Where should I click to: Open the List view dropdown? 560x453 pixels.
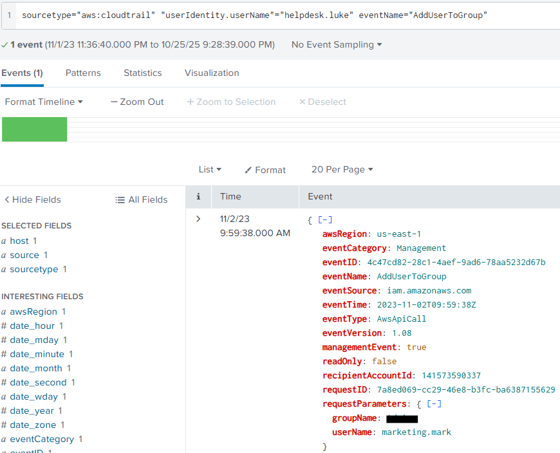(210, 169)
